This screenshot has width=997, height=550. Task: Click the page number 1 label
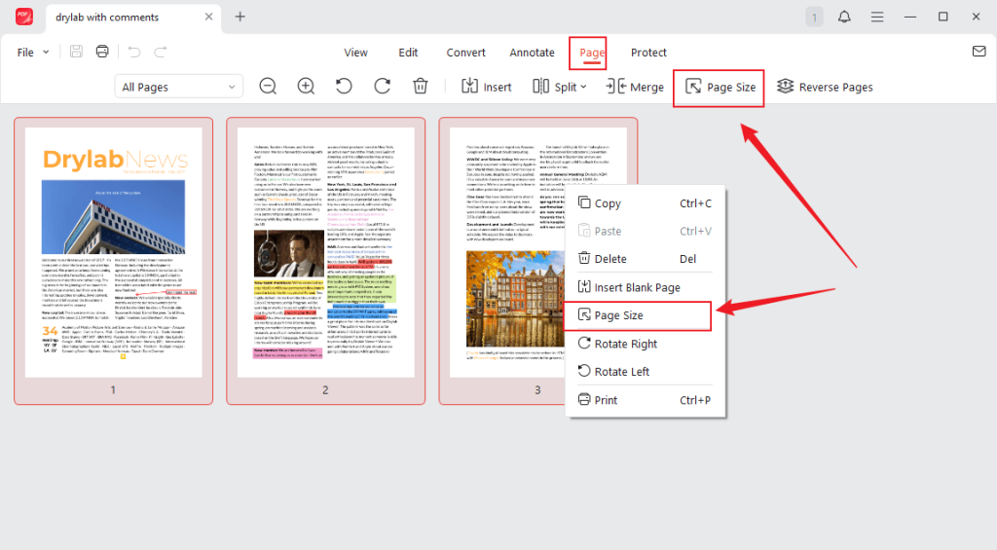point(113,389)
